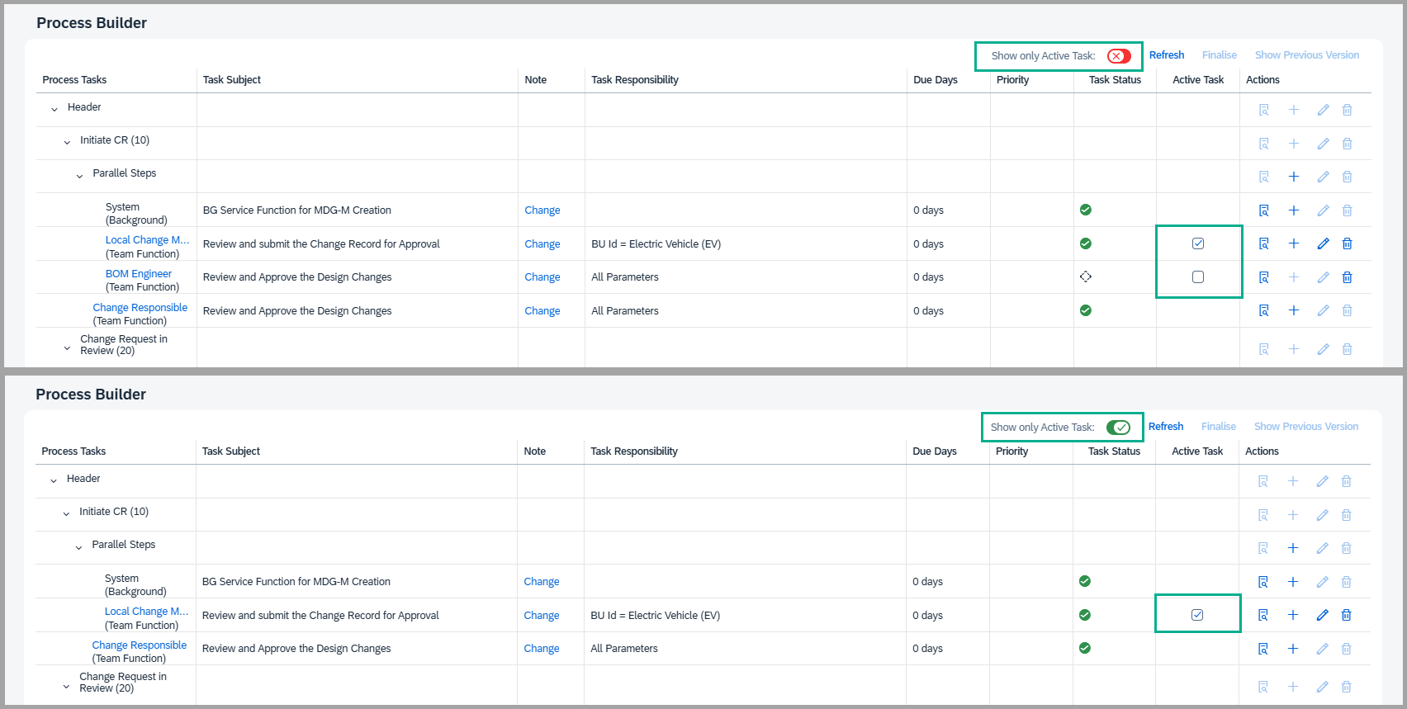Screen dimensions: 1407x709
Task: Check the Active Task checkbox for BOM Engineer
Action: pyautogui.click(x=1198, y=277)
